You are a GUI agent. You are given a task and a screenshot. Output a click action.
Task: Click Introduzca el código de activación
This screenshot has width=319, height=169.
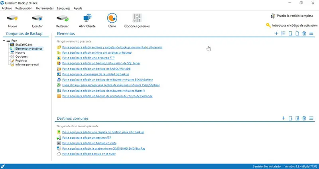pos(295,25)
